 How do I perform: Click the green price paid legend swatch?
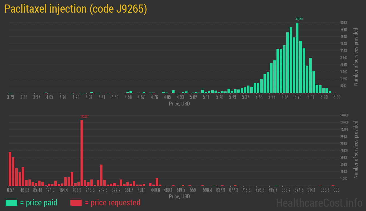click(11, 203)
